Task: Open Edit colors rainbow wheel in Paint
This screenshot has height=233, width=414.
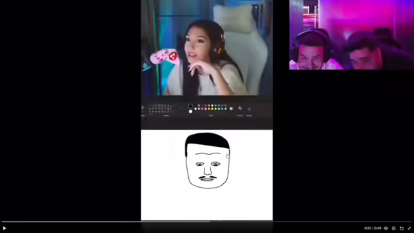Action: point(232,109)
